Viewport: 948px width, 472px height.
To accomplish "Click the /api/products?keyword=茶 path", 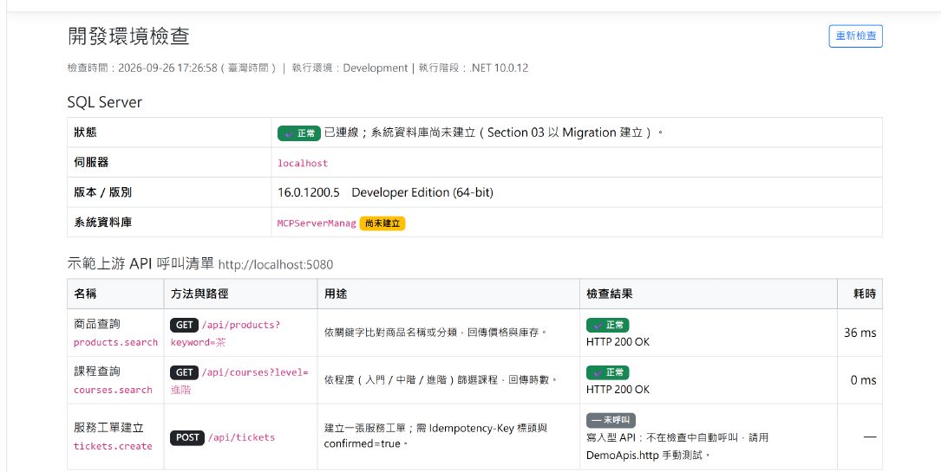I will [225, 333].
